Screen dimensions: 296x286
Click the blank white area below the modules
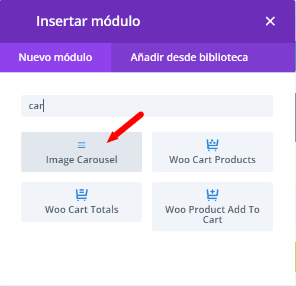click(147, 257)
